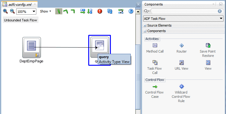Select the DeptEmpPage activity node
The image size is (226, 114).
(x=31, y=47)
